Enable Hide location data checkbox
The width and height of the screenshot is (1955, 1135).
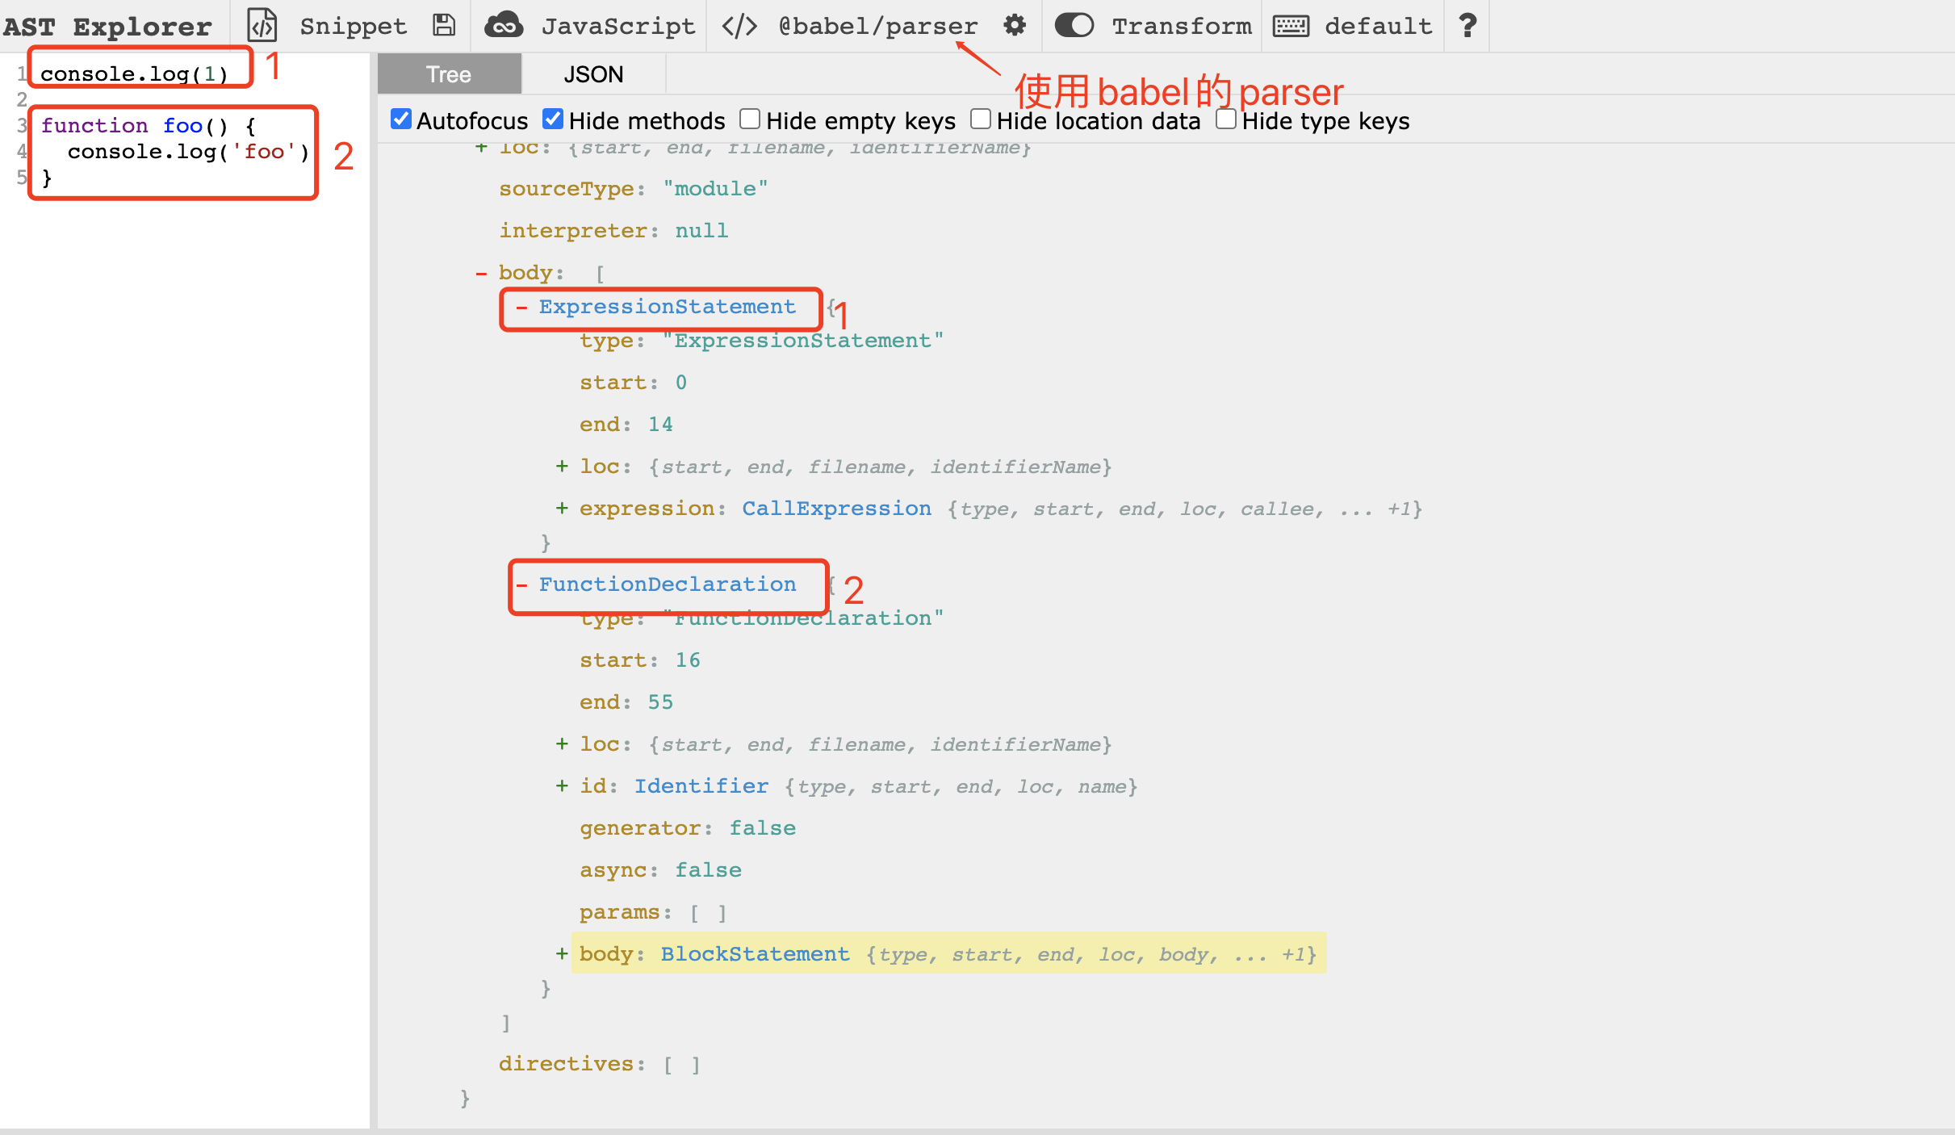(x=980, y=119)
